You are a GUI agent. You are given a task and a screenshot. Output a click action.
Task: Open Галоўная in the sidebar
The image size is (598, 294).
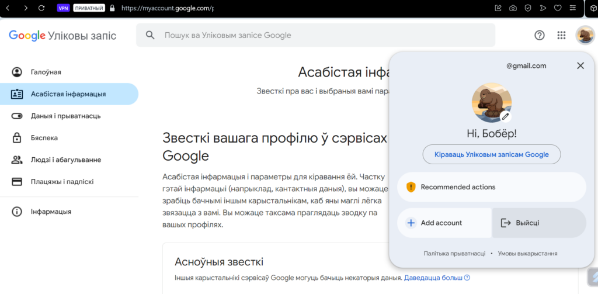(x=69, y=72)
